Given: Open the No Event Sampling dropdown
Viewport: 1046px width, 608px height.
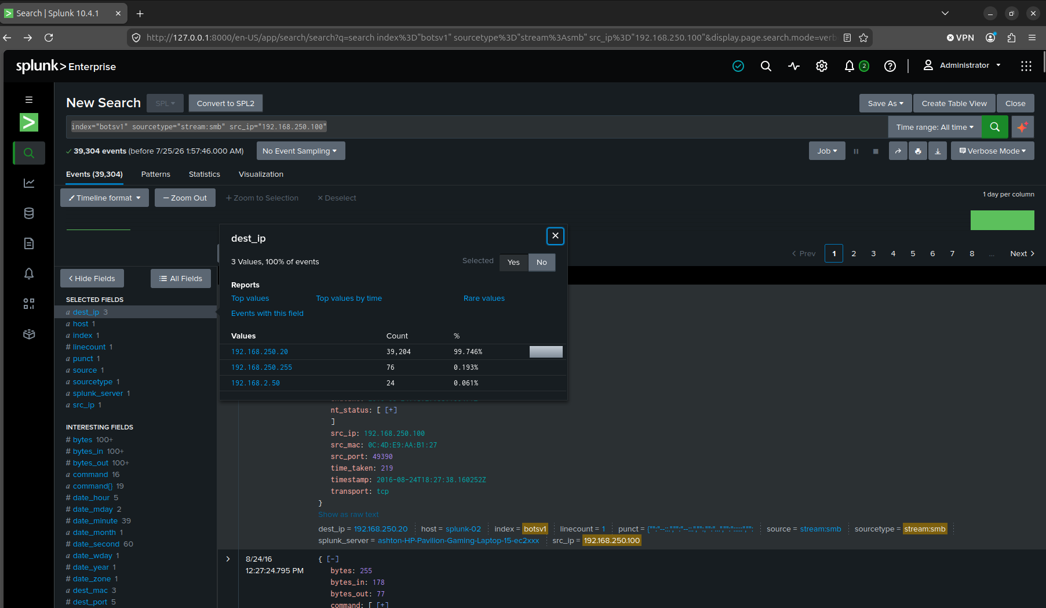Looking at the screenshot, I should (x=301, y=151).
